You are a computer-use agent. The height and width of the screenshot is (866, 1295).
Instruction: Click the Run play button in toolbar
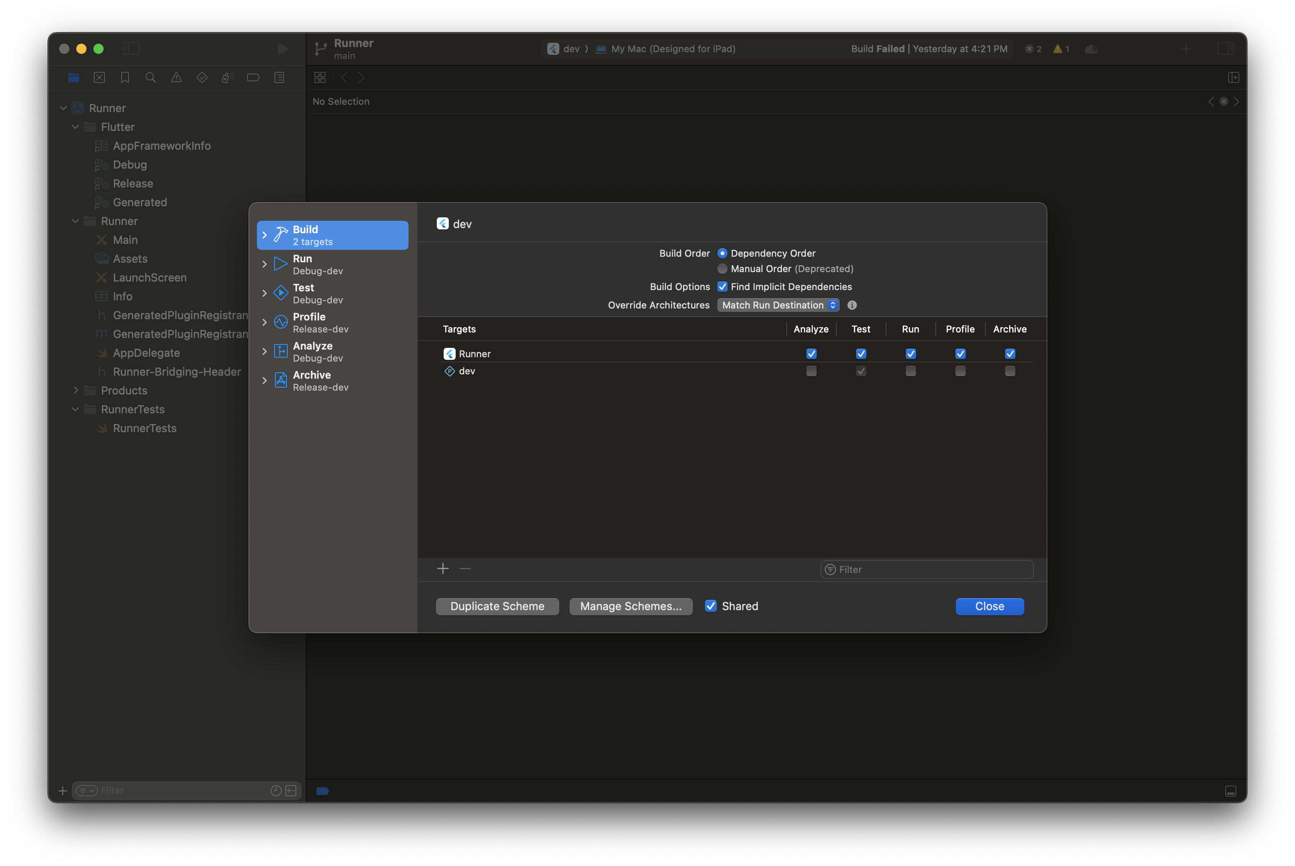tap(283, 49)
